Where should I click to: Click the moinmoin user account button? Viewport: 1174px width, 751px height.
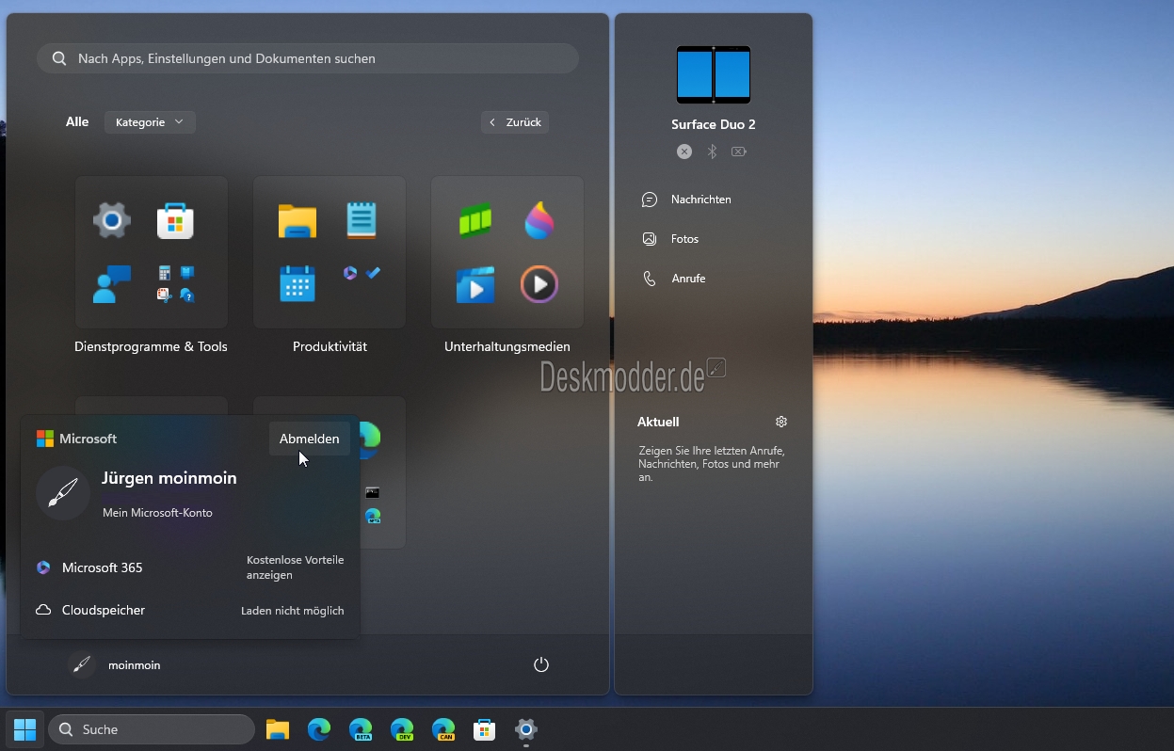coord(115,665)
